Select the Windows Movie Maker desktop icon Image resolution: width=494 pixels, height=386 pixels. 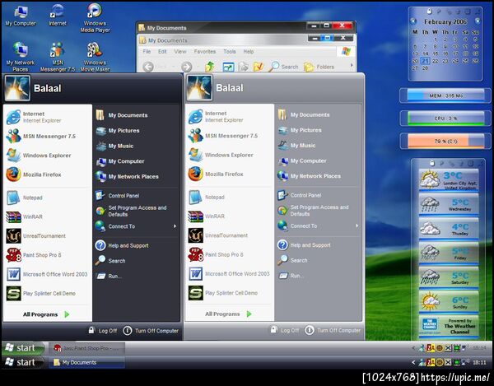[95, 57]
